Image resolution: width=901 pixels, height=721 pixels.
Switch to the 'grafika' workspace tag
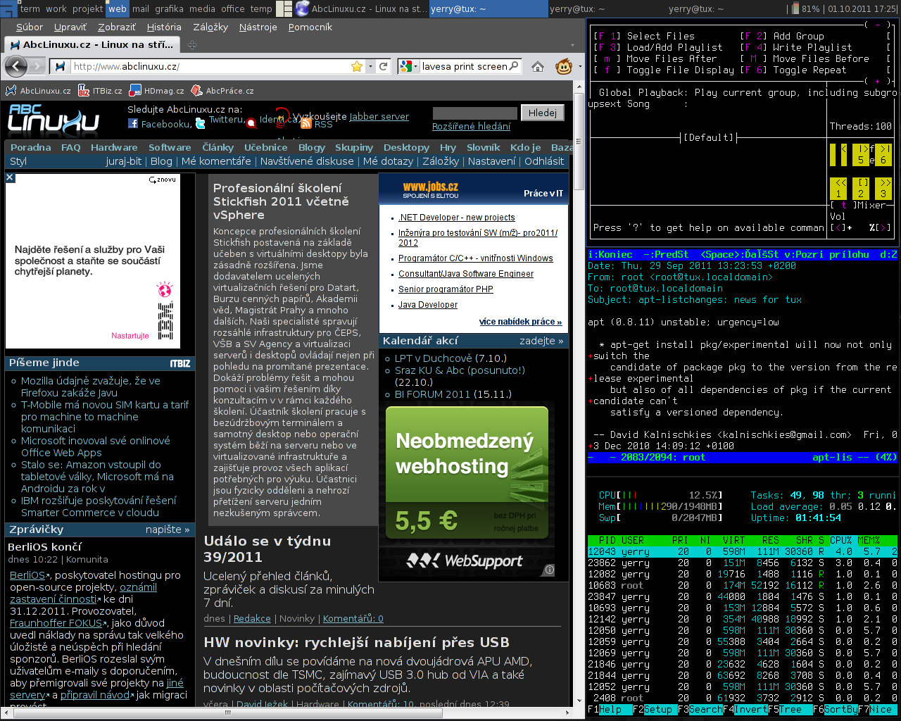click(169, 8)
